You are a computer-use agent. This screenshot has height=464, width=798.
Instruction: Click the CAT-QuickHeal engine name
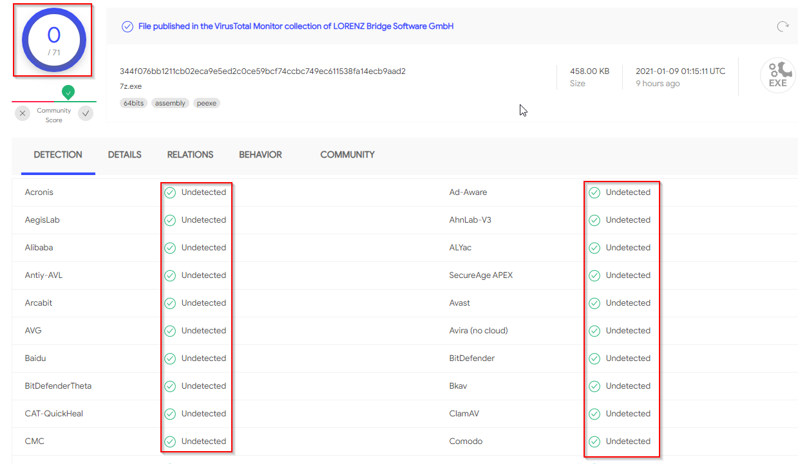[54, 414]
